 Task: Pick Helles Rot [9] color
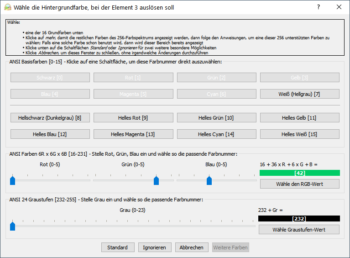pos(133,118)
